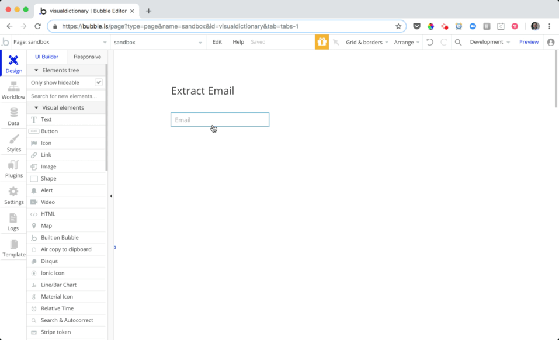This screenshot has height=340, width=559.
Task: Select the Search & Autocorrect element
Action: (x=67, y=320)
